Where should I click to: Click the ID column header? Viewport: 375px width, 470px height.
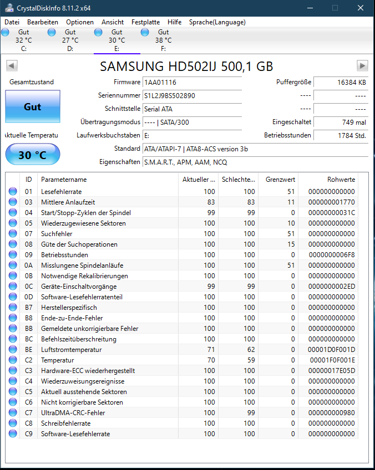(28, 180)
